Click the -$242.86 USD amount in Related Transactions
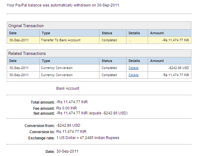This screenshot has height=156, width=208. (x=178, y=68)
